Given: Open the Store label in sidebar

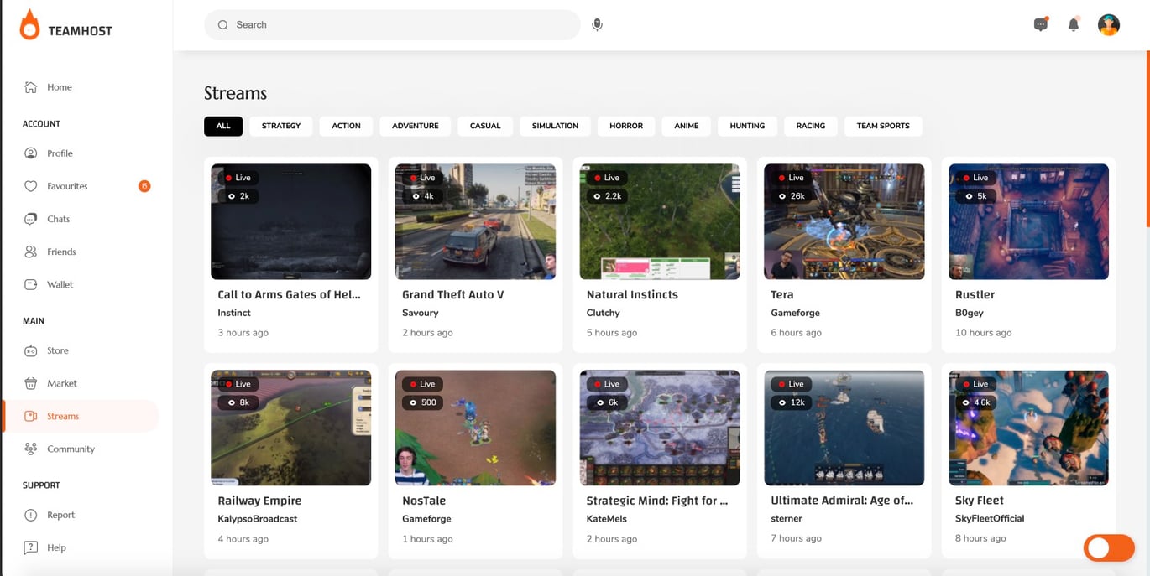Looking at the screenshot, I should 58,350.
